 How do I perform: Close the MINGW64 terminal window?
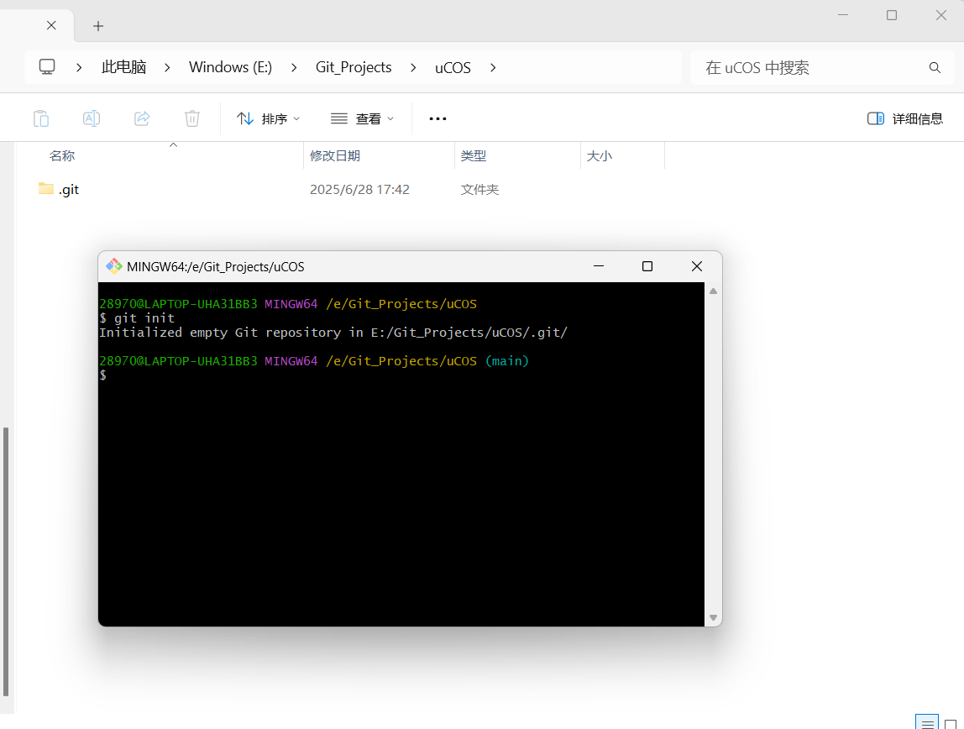click(x=697, y=266)
